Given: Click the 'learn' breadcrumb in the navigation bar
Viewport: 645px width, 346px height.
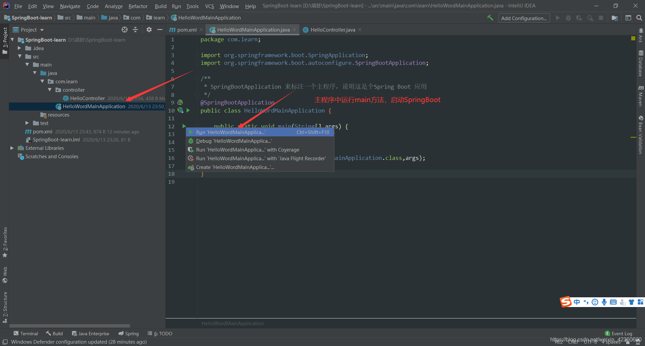Looking at the screenshot, I should point(156,18).
